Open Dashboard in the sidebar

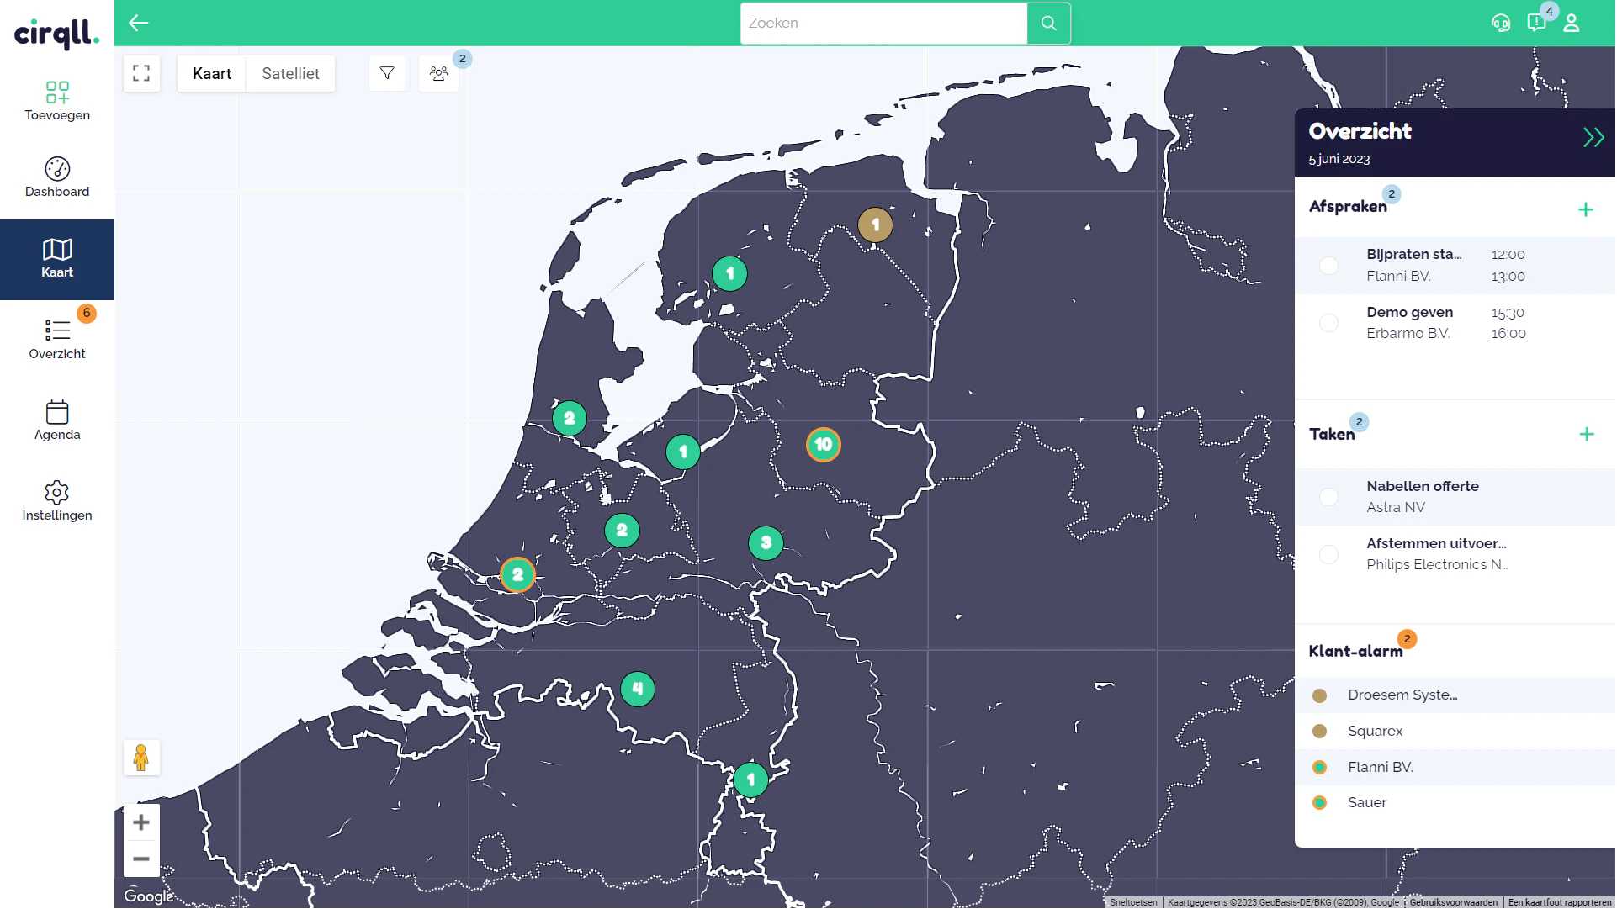[x=57, y=177]
